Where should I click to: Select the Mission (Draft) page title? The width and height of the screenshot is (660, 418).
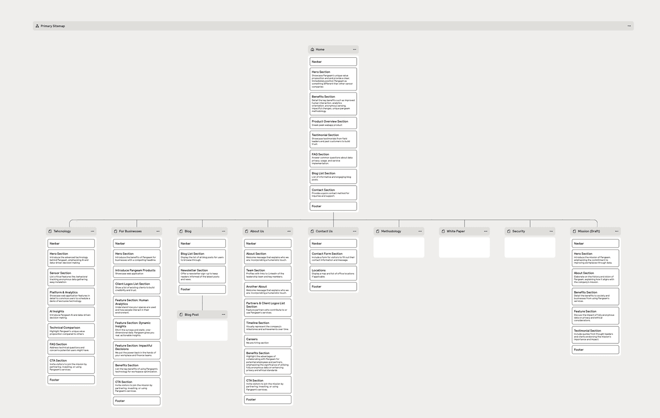[589, 231]
